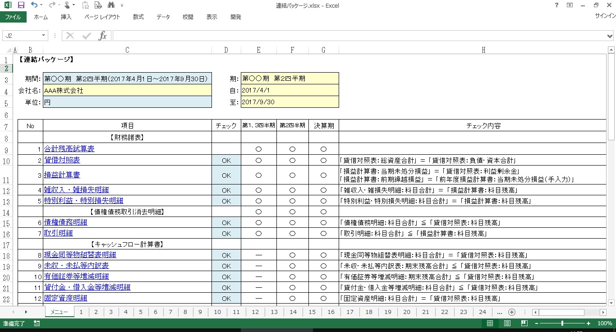The height and width of the screenshot is (332, 616).
Task: Open the ホーム ribbon tab
Action: [x=41, y=17]
